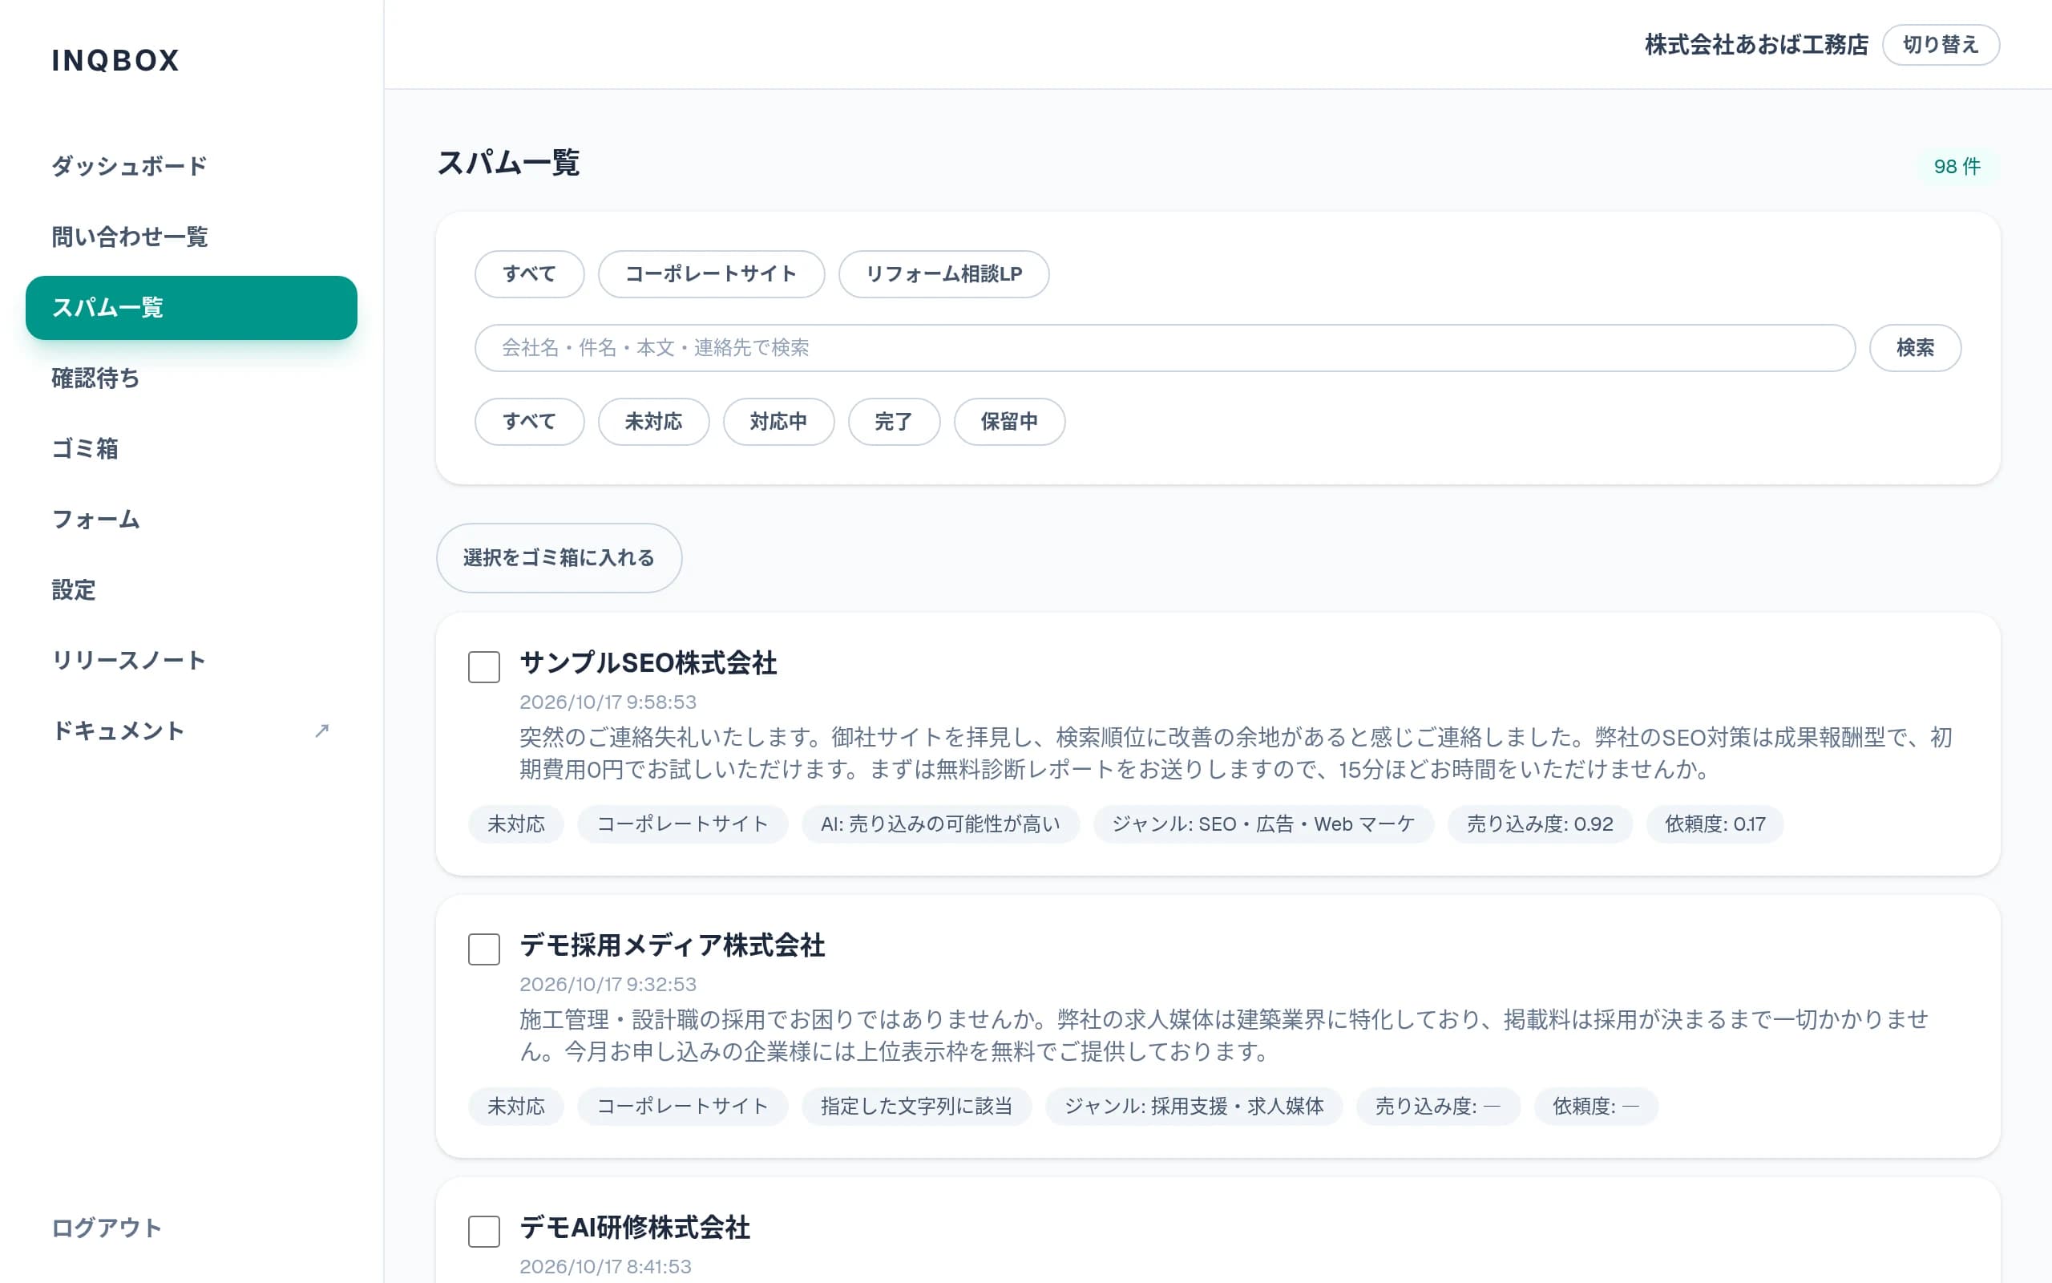Click the コーポレートサイト tag on デモ採用メディア株式会社
2052x1283 pixels.
click(683, 1107)
